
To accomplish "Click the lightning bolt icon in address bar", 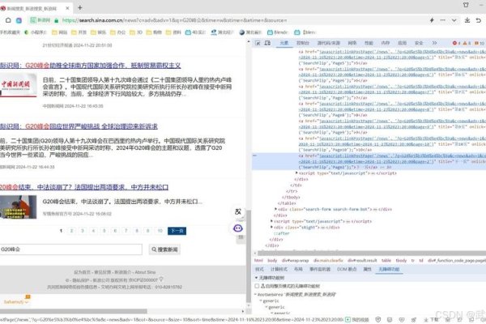I will coord(432,20).
